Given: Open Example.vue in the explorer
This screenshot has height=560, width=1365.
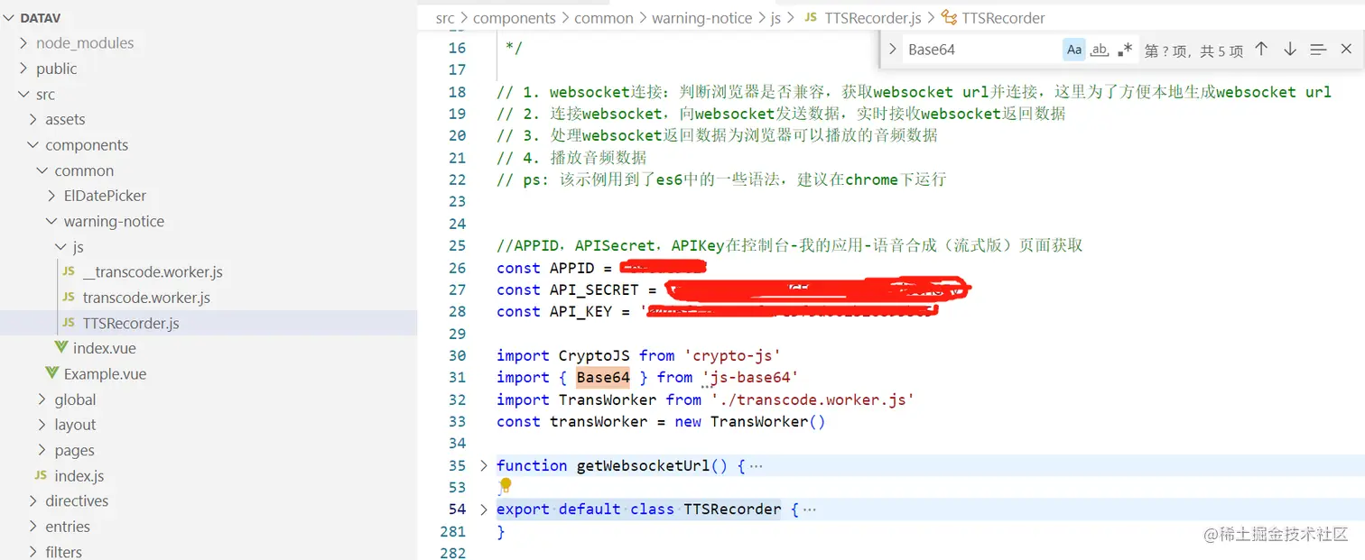Looking at the screenshot, I should click(106, 373).
